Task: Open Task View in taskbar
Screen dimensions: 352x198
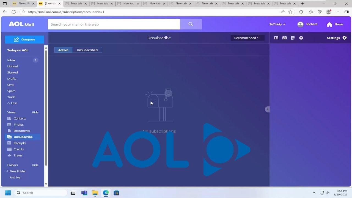Action: (73, 193)
